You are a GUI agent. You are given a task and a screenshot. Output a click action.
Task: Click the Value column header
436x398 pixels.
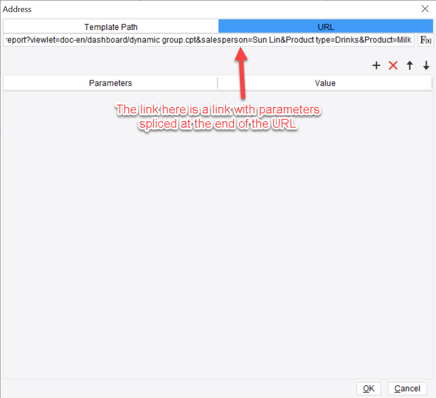(x=325, y=83)
